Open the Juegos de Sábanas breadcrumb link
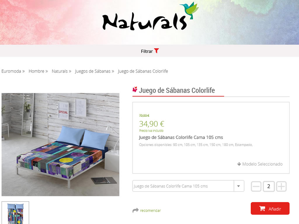Viewport: 299px width, 224px height. coord(93,71)
